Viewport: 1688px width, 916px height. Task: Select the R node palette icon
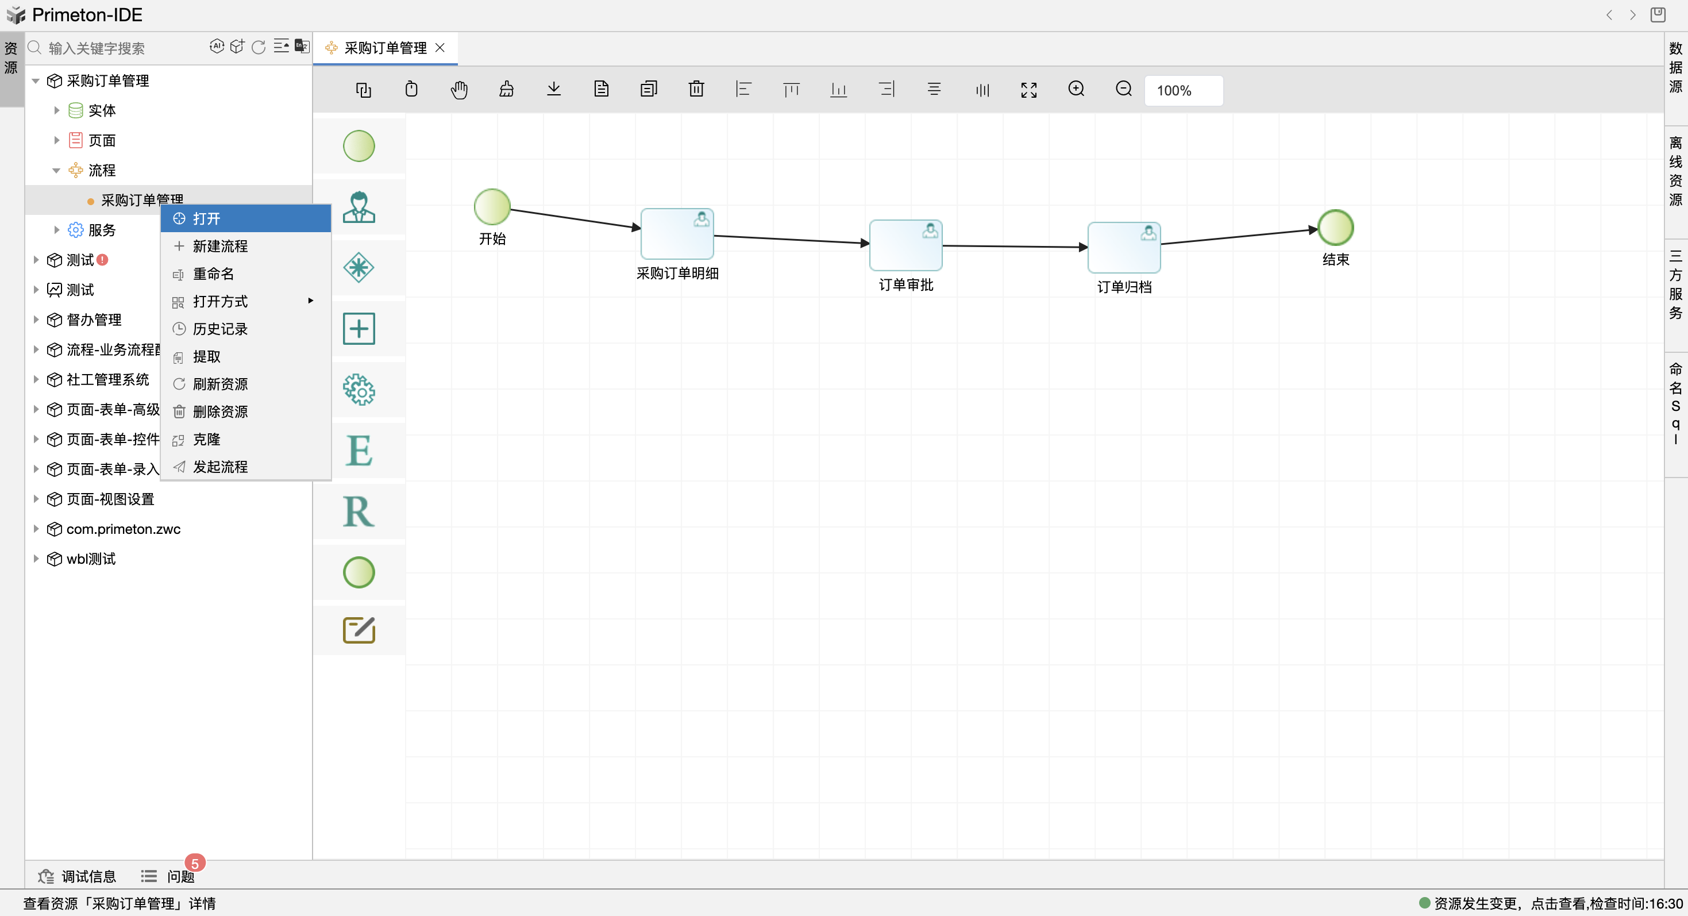pos(359,511)
